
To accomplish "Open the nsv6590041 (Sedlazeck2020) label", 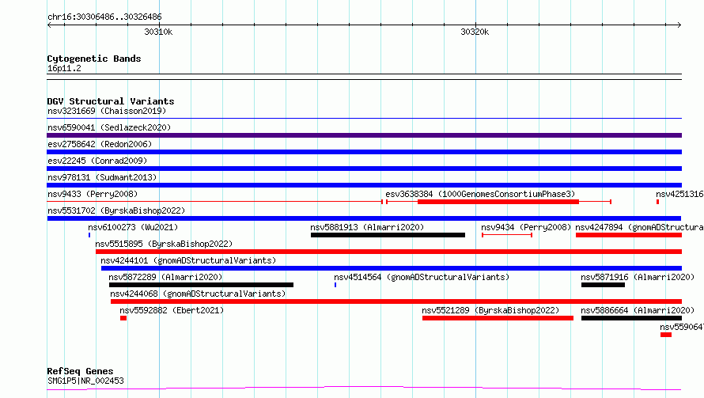I will click(x=109, y=127).
